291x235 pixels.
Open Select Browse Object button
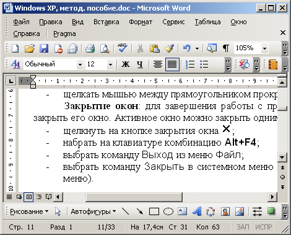click(282, 177)
